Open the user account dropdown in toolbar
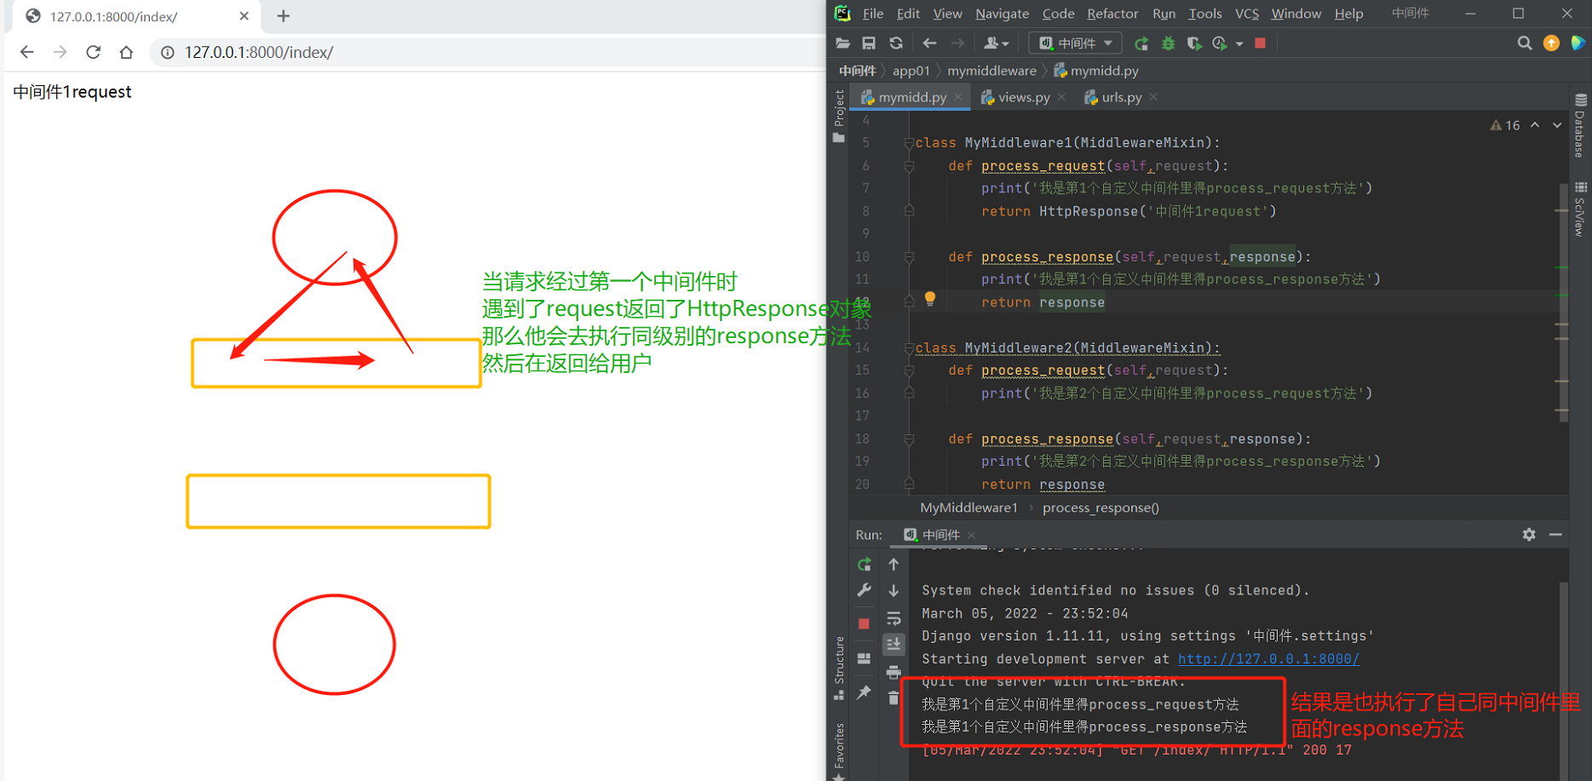1592x781 pixels. tap(996, 43)
